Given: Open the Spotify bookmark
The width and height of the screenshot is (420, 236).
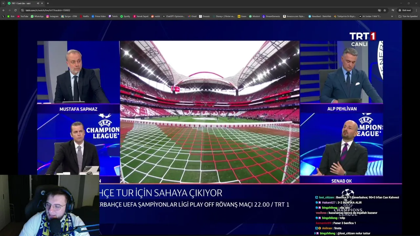Looking at the screenshot, I should [125, 16].
